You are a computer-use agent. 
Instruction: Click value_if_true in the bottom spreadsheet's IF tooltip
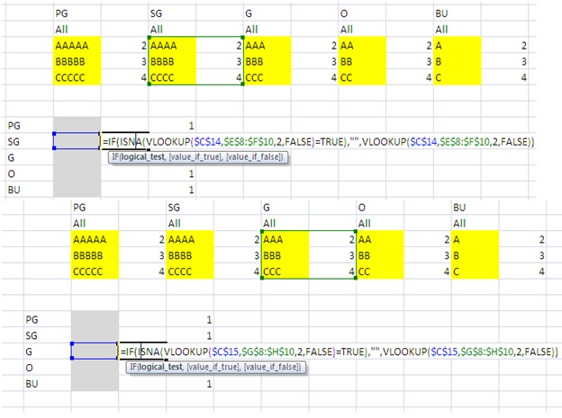click(213, 367)
